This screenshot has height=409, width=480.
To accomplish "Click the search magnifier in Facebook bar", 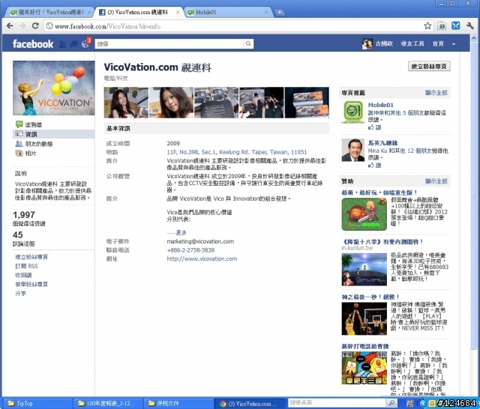I will click(248, 44).
